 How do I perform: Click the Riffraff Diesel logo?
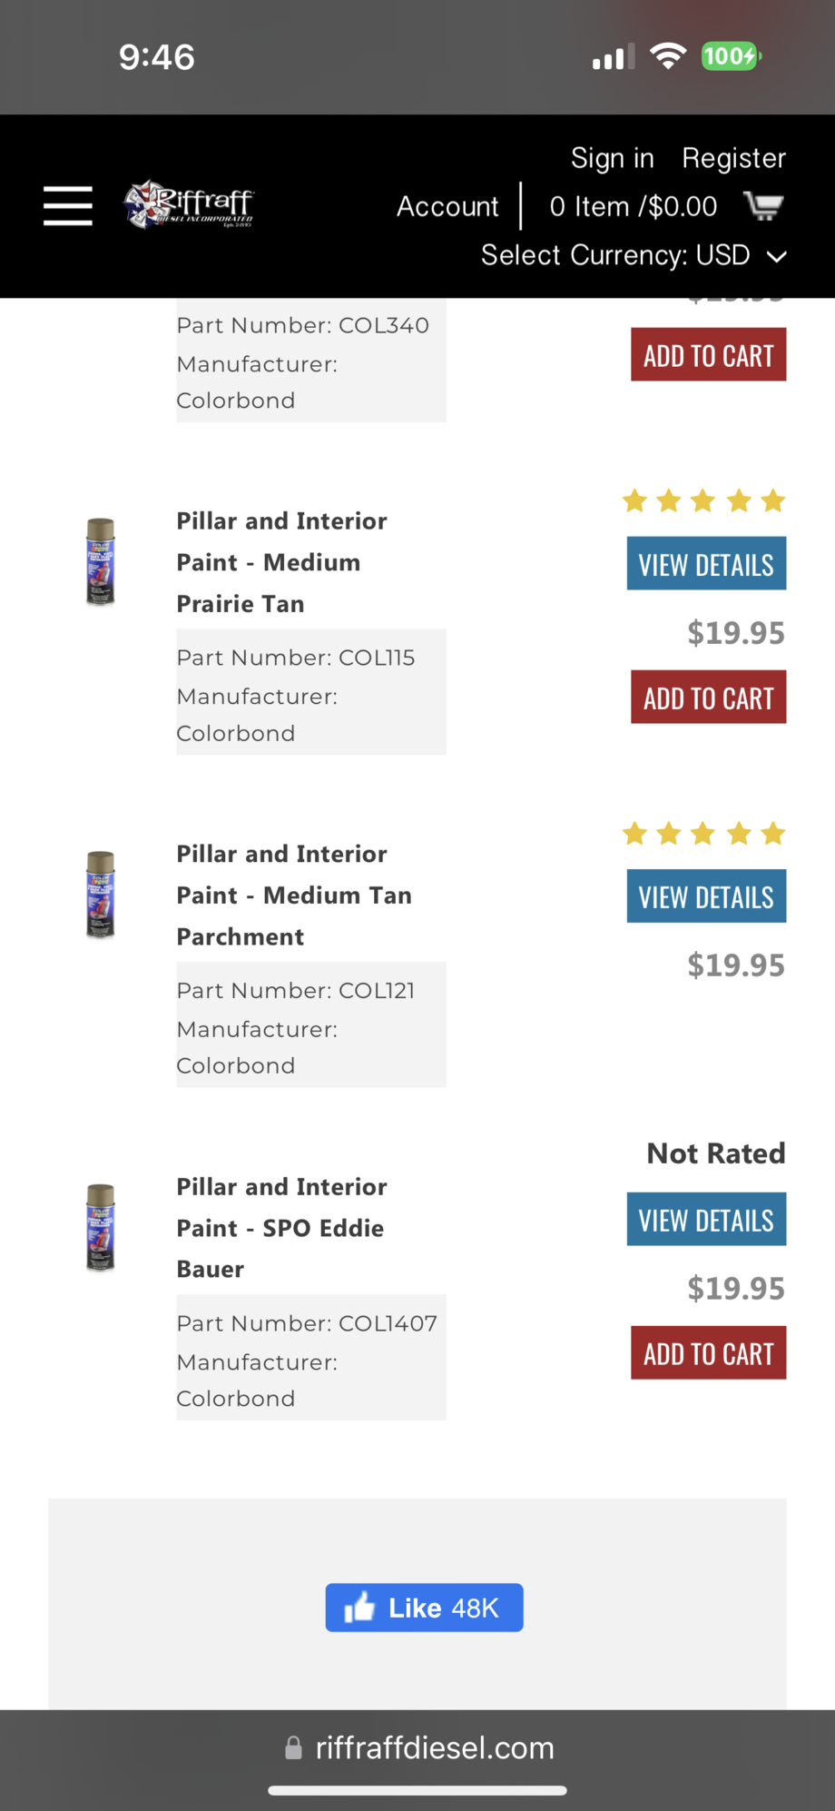pyautogui.click(x=188, y=205)
